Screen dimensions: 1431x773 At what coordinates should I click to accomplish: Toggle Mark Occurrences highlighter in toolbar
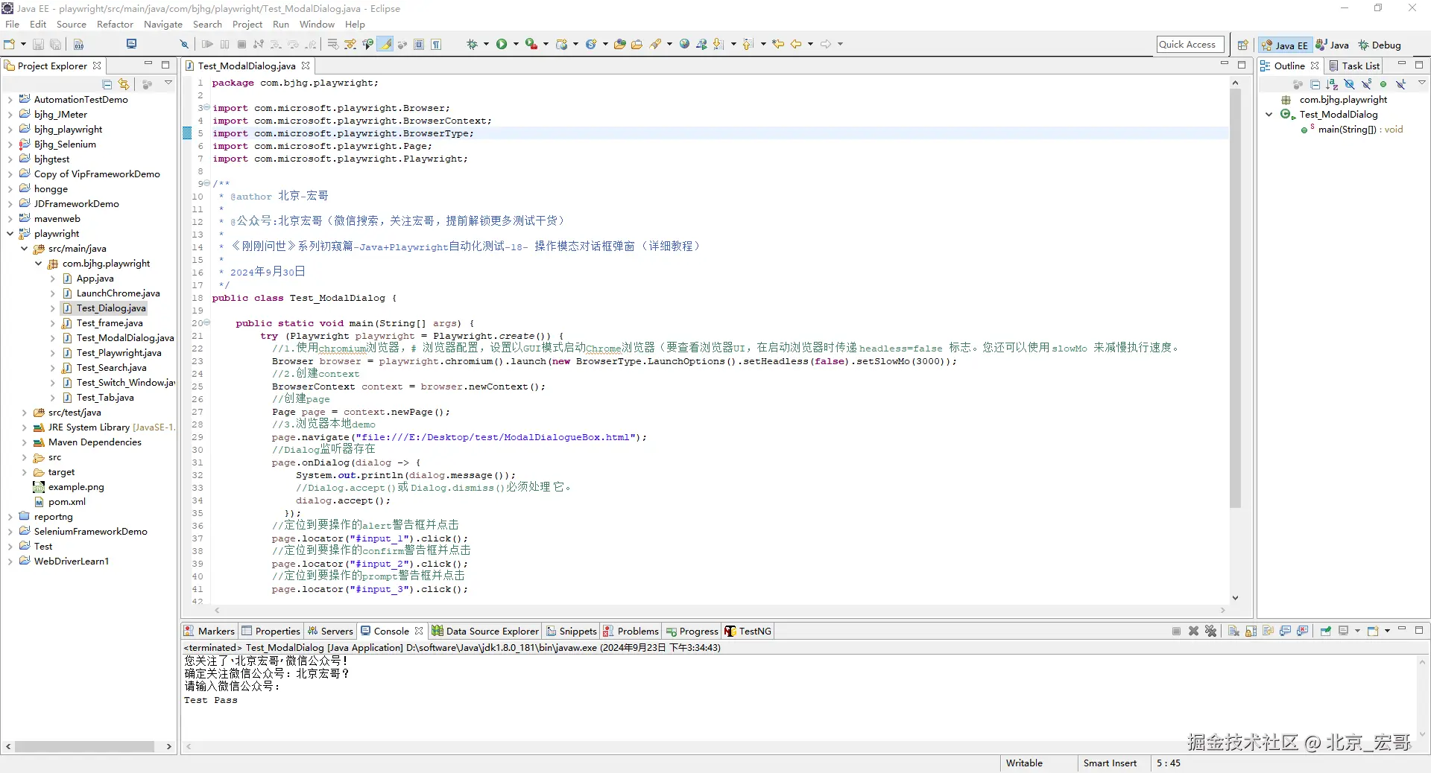click(385, 44)
